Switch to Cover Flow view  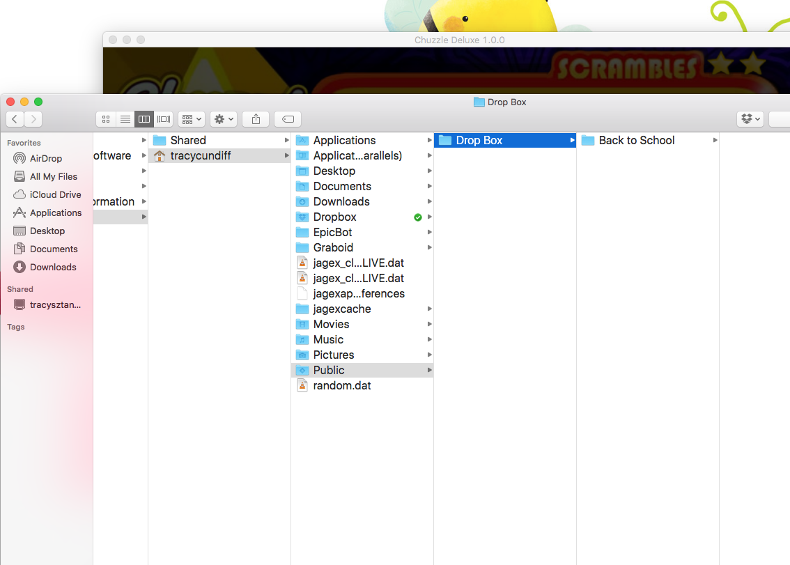[164, 119]
